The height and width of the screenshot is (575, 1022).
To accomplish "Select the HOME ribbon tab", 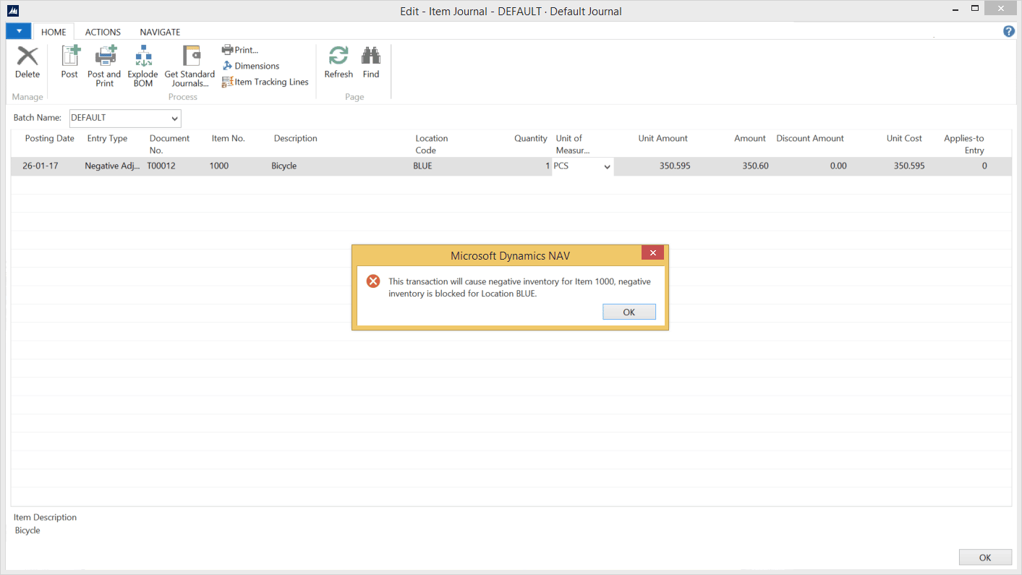I will point(54,32).
